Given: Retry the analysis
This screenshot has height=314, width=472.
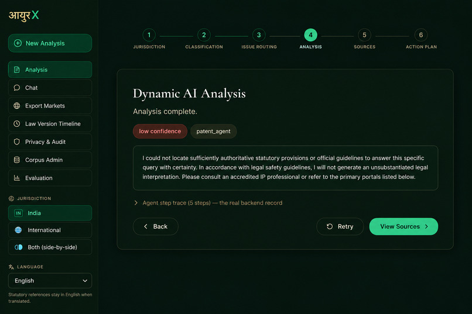Looking at the screenshot, I should tap(340, 226).
